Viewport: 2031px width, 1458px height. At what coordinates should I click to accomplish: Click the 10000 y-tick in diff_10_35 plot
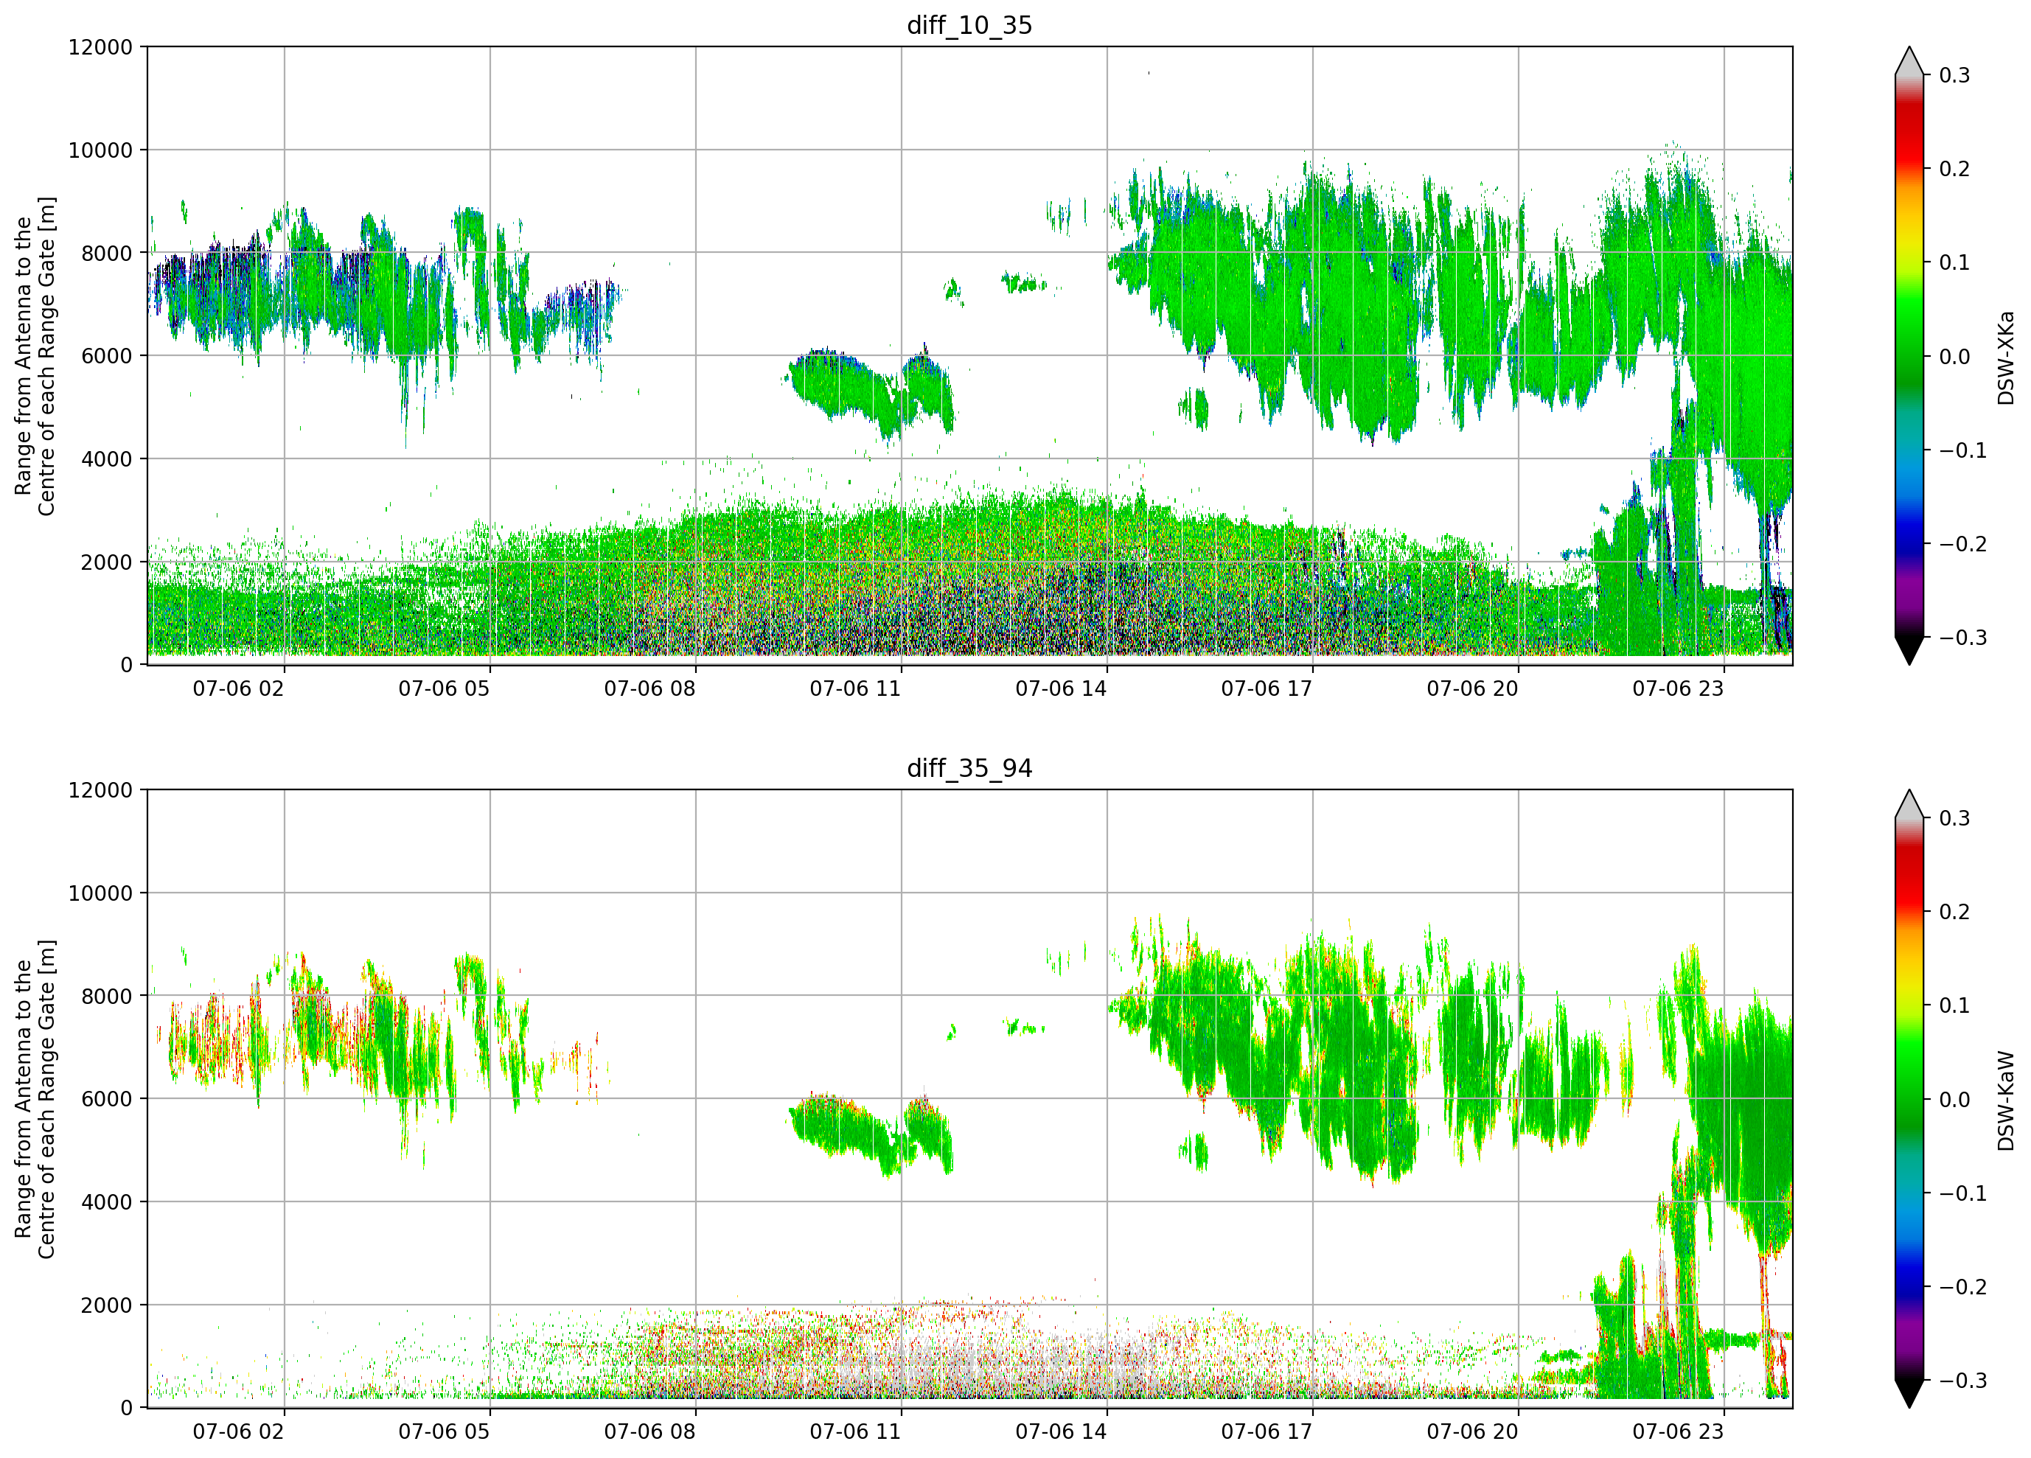point(100,150)
